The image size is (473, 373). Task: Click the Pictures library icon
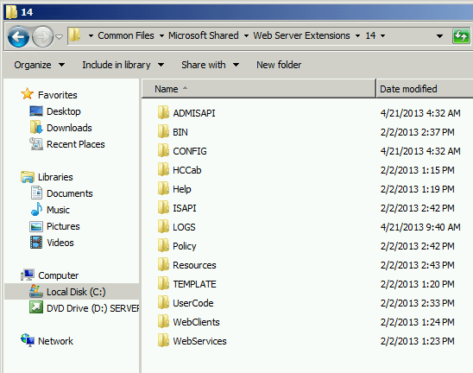(x=36, y=226)
